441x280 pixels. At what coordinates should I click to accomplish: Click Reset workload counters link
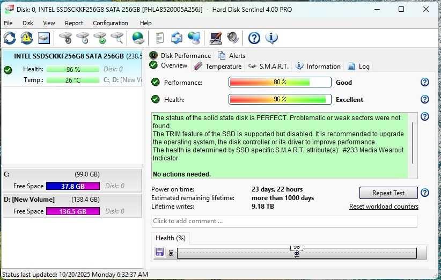[384, 207]
